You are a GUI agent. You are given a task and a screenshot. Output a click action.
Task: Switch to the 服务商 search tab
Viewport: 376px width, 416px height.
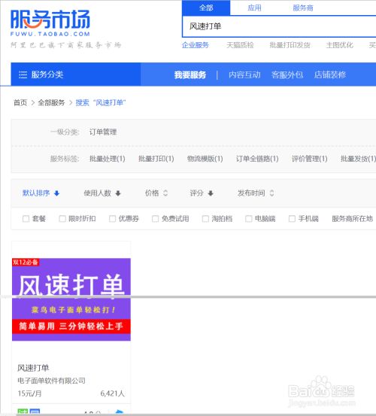click(x=303, y=8)
